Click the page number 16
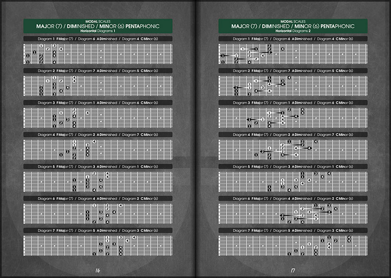Screen dimensions: 391x278 click(x=98, y=270)
